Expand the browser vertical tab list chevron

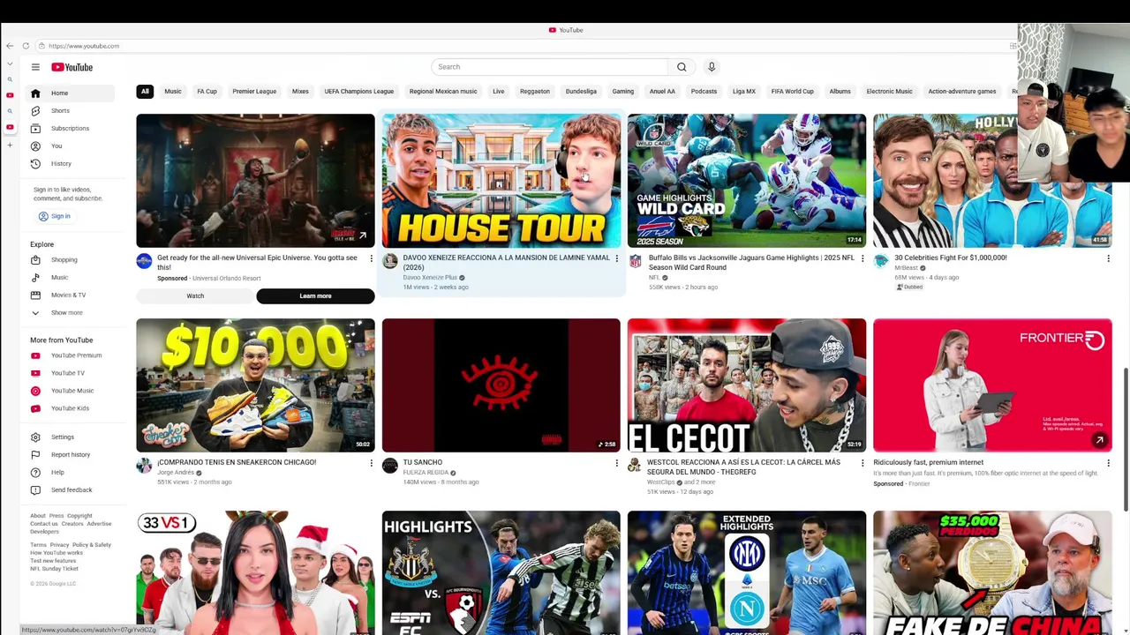[x=10, y=64]
